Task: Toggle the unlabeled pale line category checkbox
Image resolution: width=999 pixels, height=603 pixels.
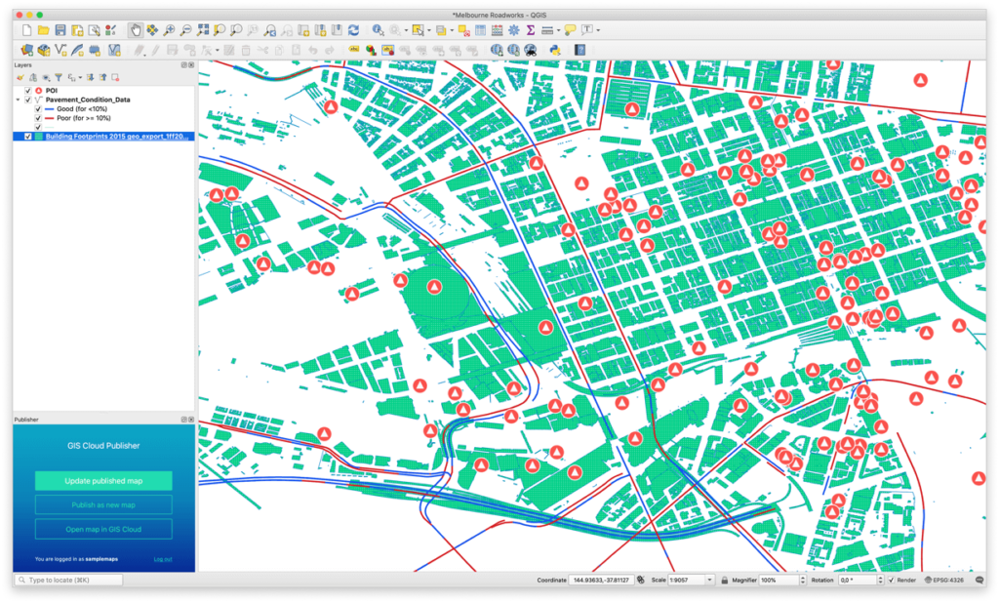Action: [x=38, y=127]
